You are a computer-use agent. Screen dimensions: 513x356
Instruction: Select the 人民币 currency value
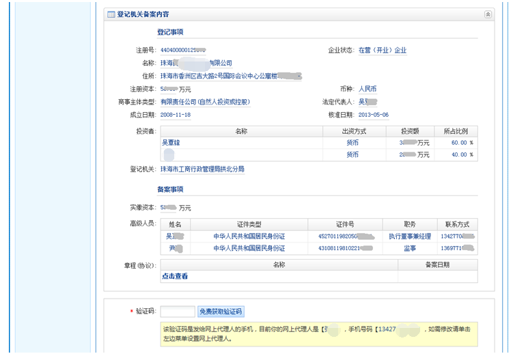point(368,90)
